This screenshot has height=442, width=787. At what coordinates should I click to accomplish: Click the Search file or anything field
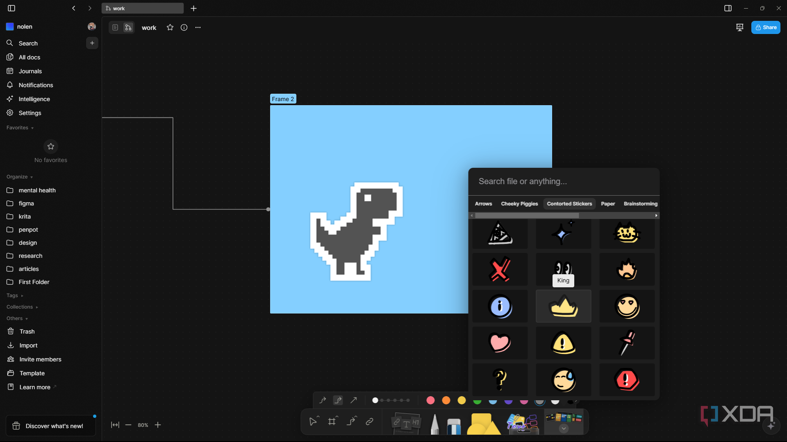click(x=564, y=181)
